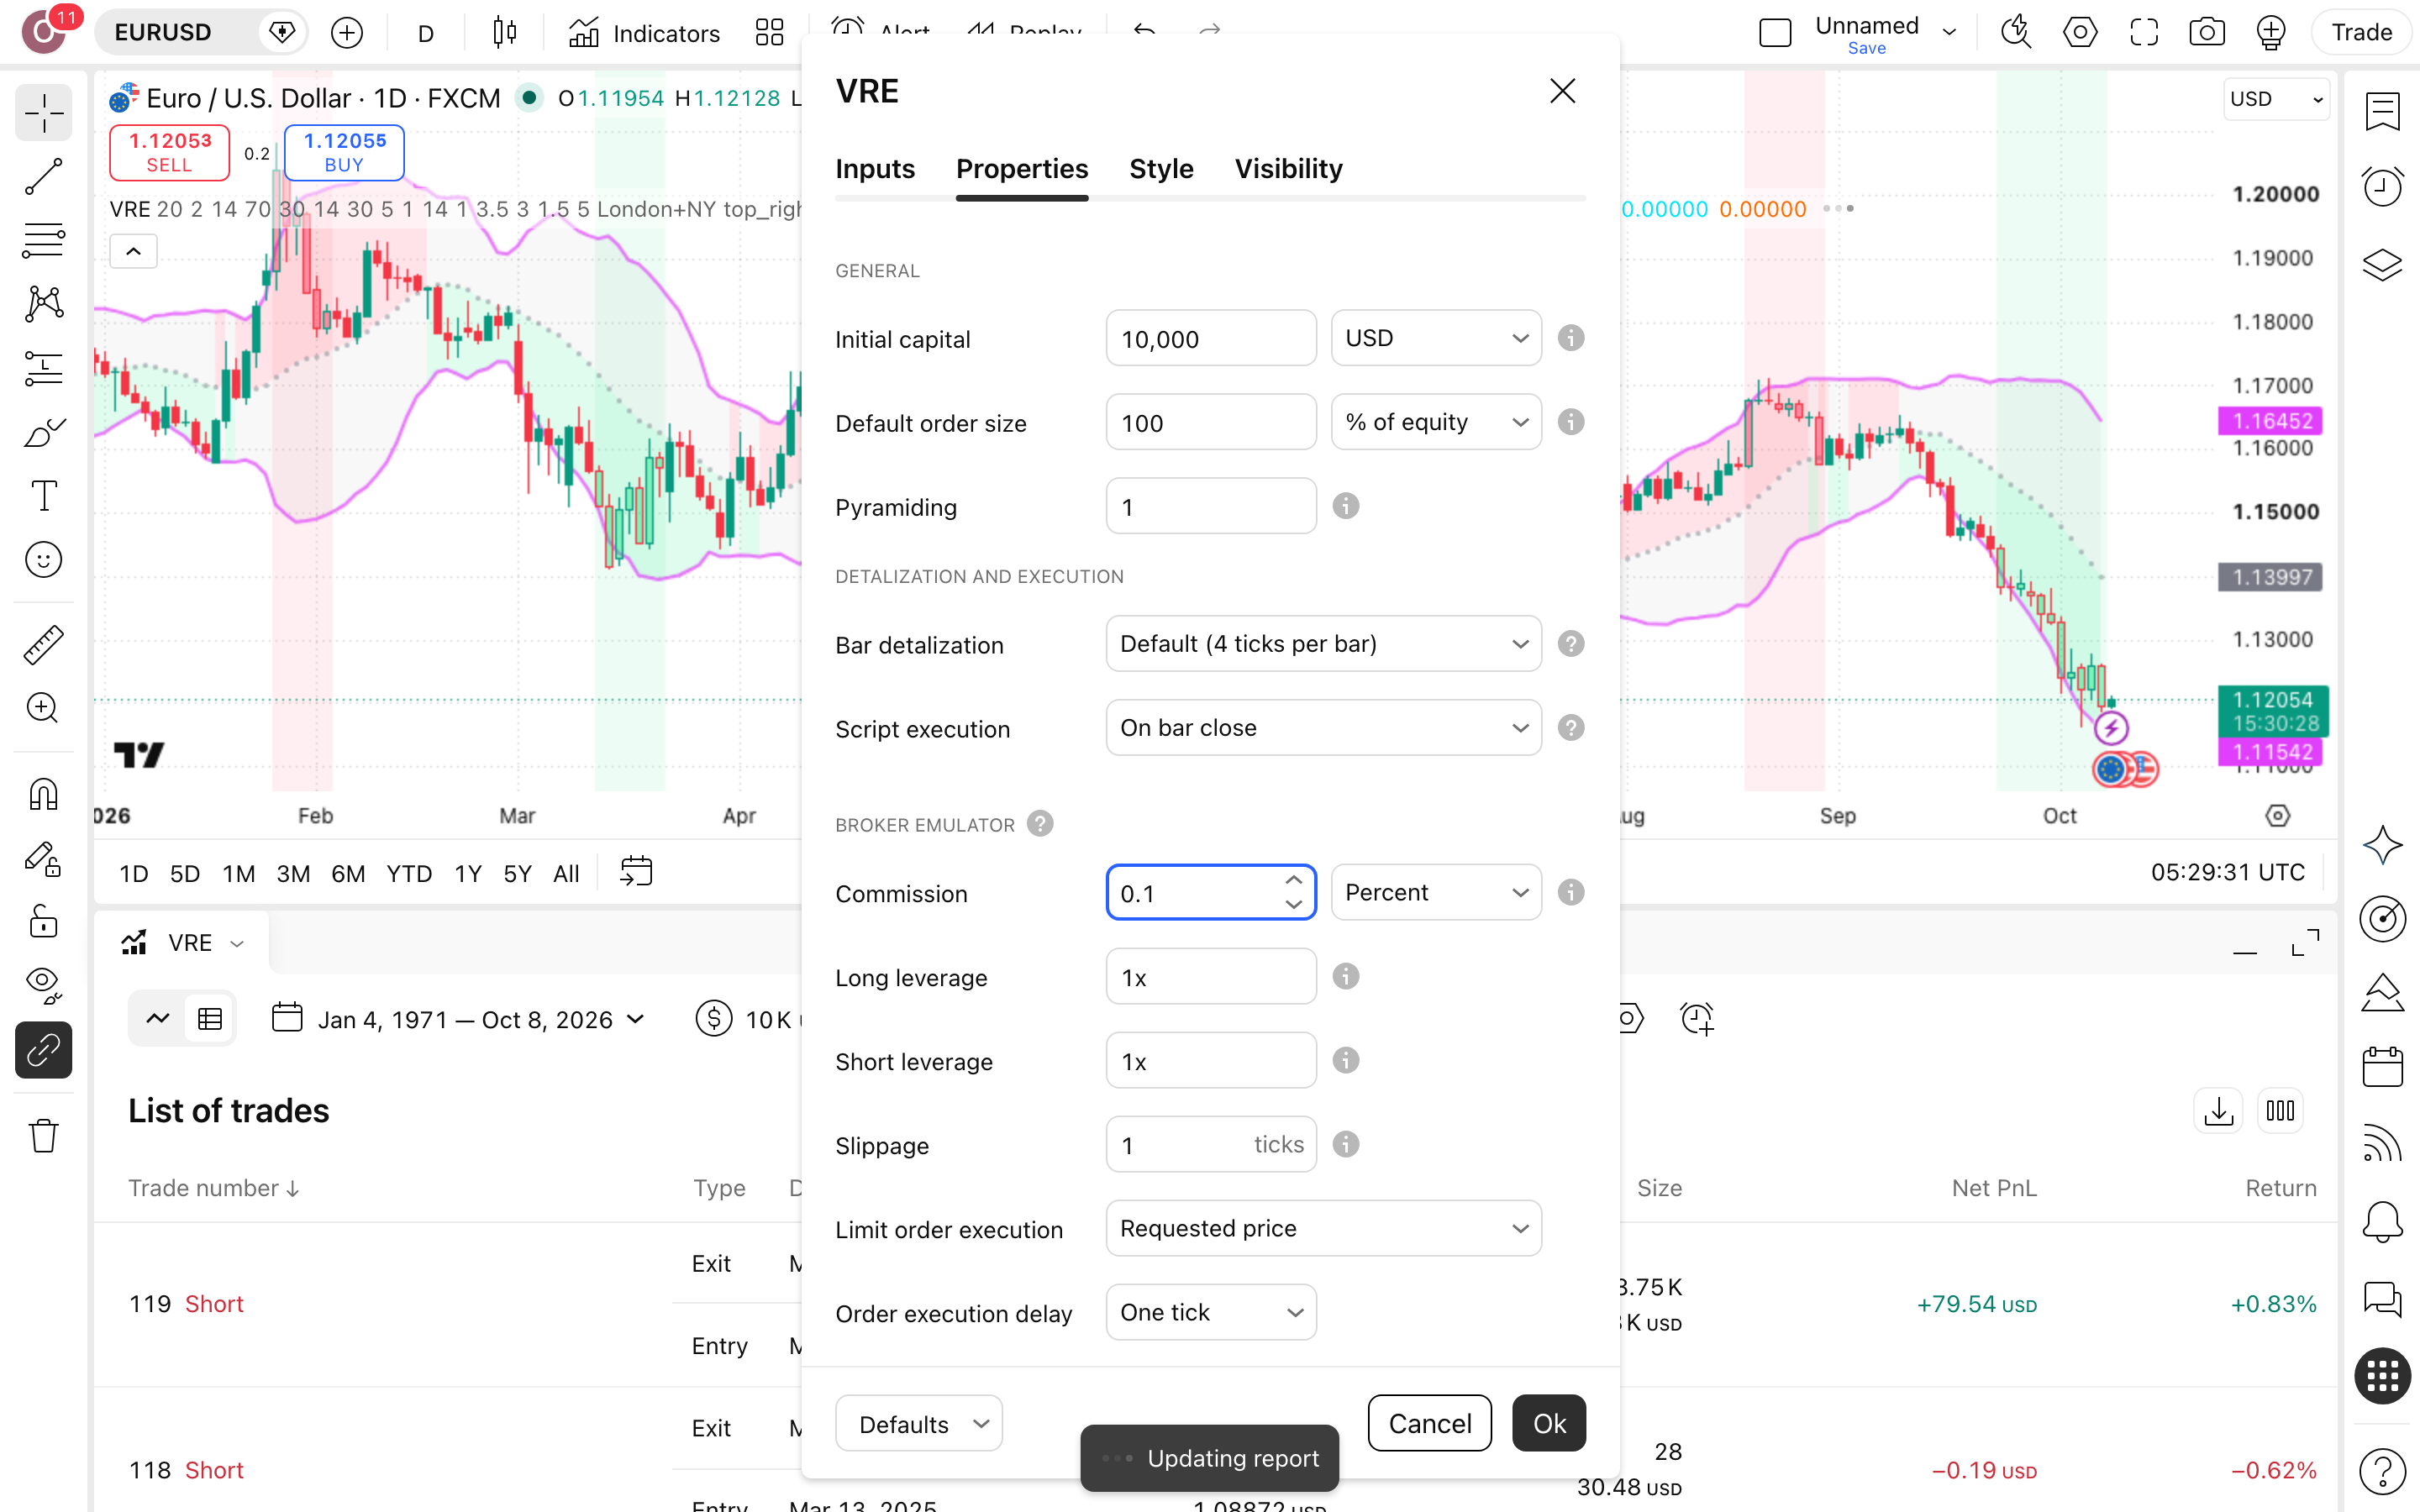Expand the Bar detalization dropdown
The image size is (2420, 1512).
[1324, 644]
